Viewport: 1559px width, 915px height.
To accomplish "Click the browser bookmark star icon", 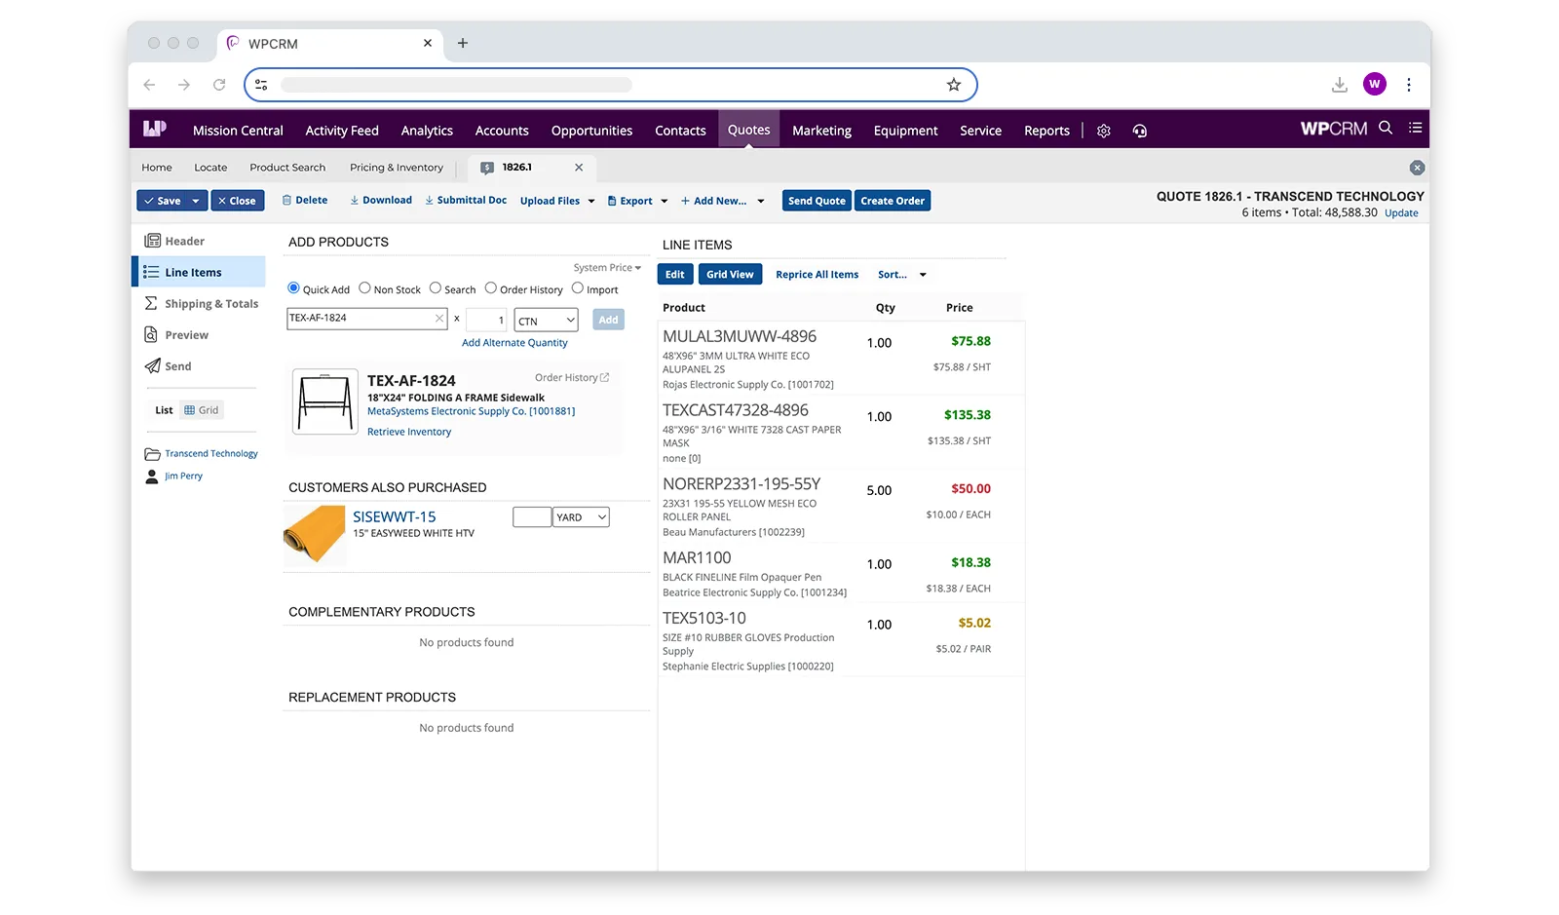I will tap(954, 85).
